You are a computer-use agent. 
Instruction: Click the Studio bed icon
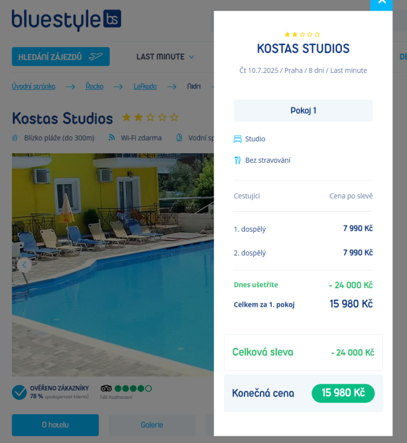[x=237, y=139]
